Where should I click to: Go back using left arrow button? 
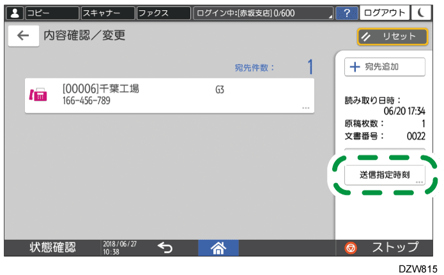(x=24, y=36)
